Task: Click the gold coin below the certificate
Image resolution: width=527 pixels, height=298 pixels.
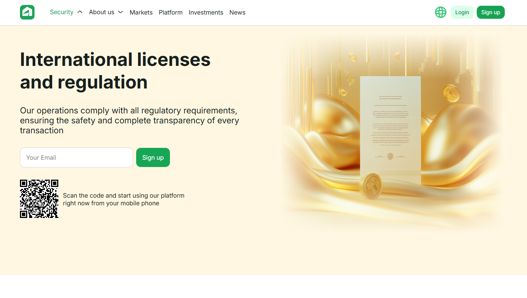Action: click(371, 186)
